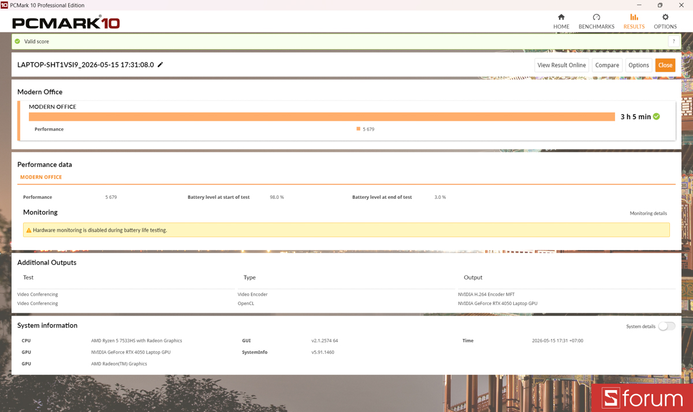This screenshot has height=412, width=693.
Task: Click the 'OpenCL' type cell
Action: tap(245, 303)
